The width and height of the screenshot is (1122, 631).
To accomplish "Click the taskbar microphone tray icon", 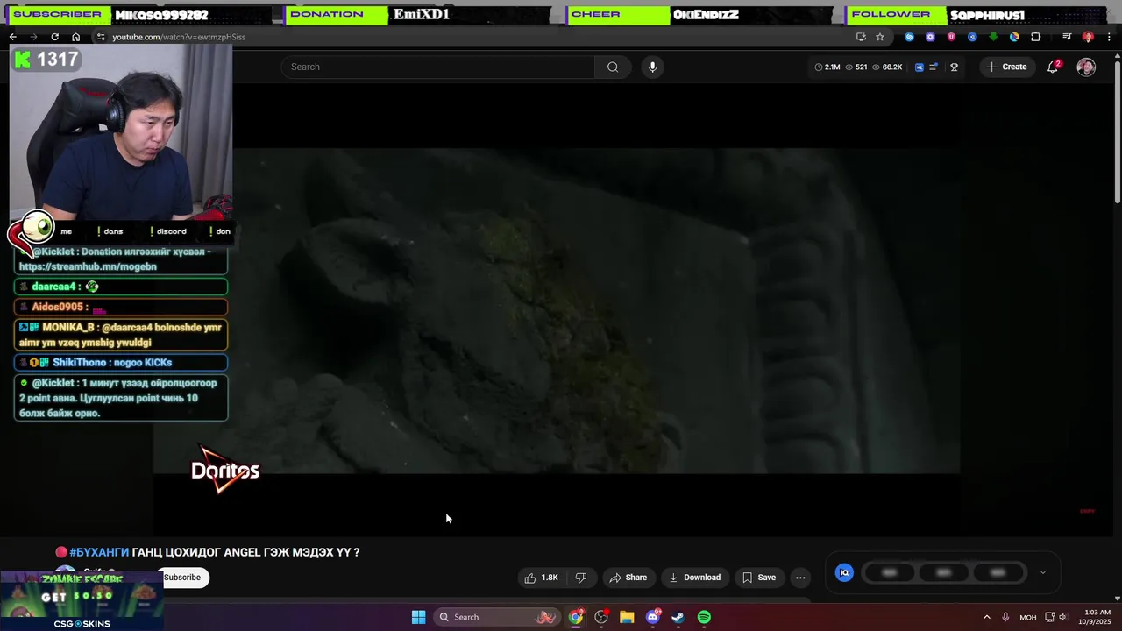I will coord(1005,617).
